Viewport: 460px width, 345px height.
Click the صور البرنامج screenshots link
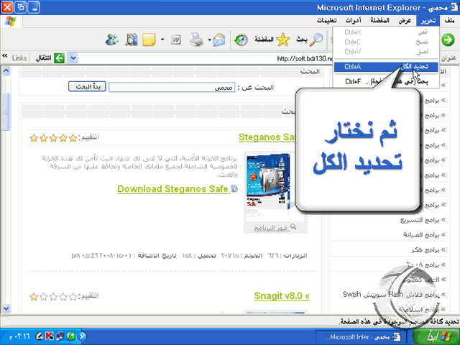pos(272,228)
